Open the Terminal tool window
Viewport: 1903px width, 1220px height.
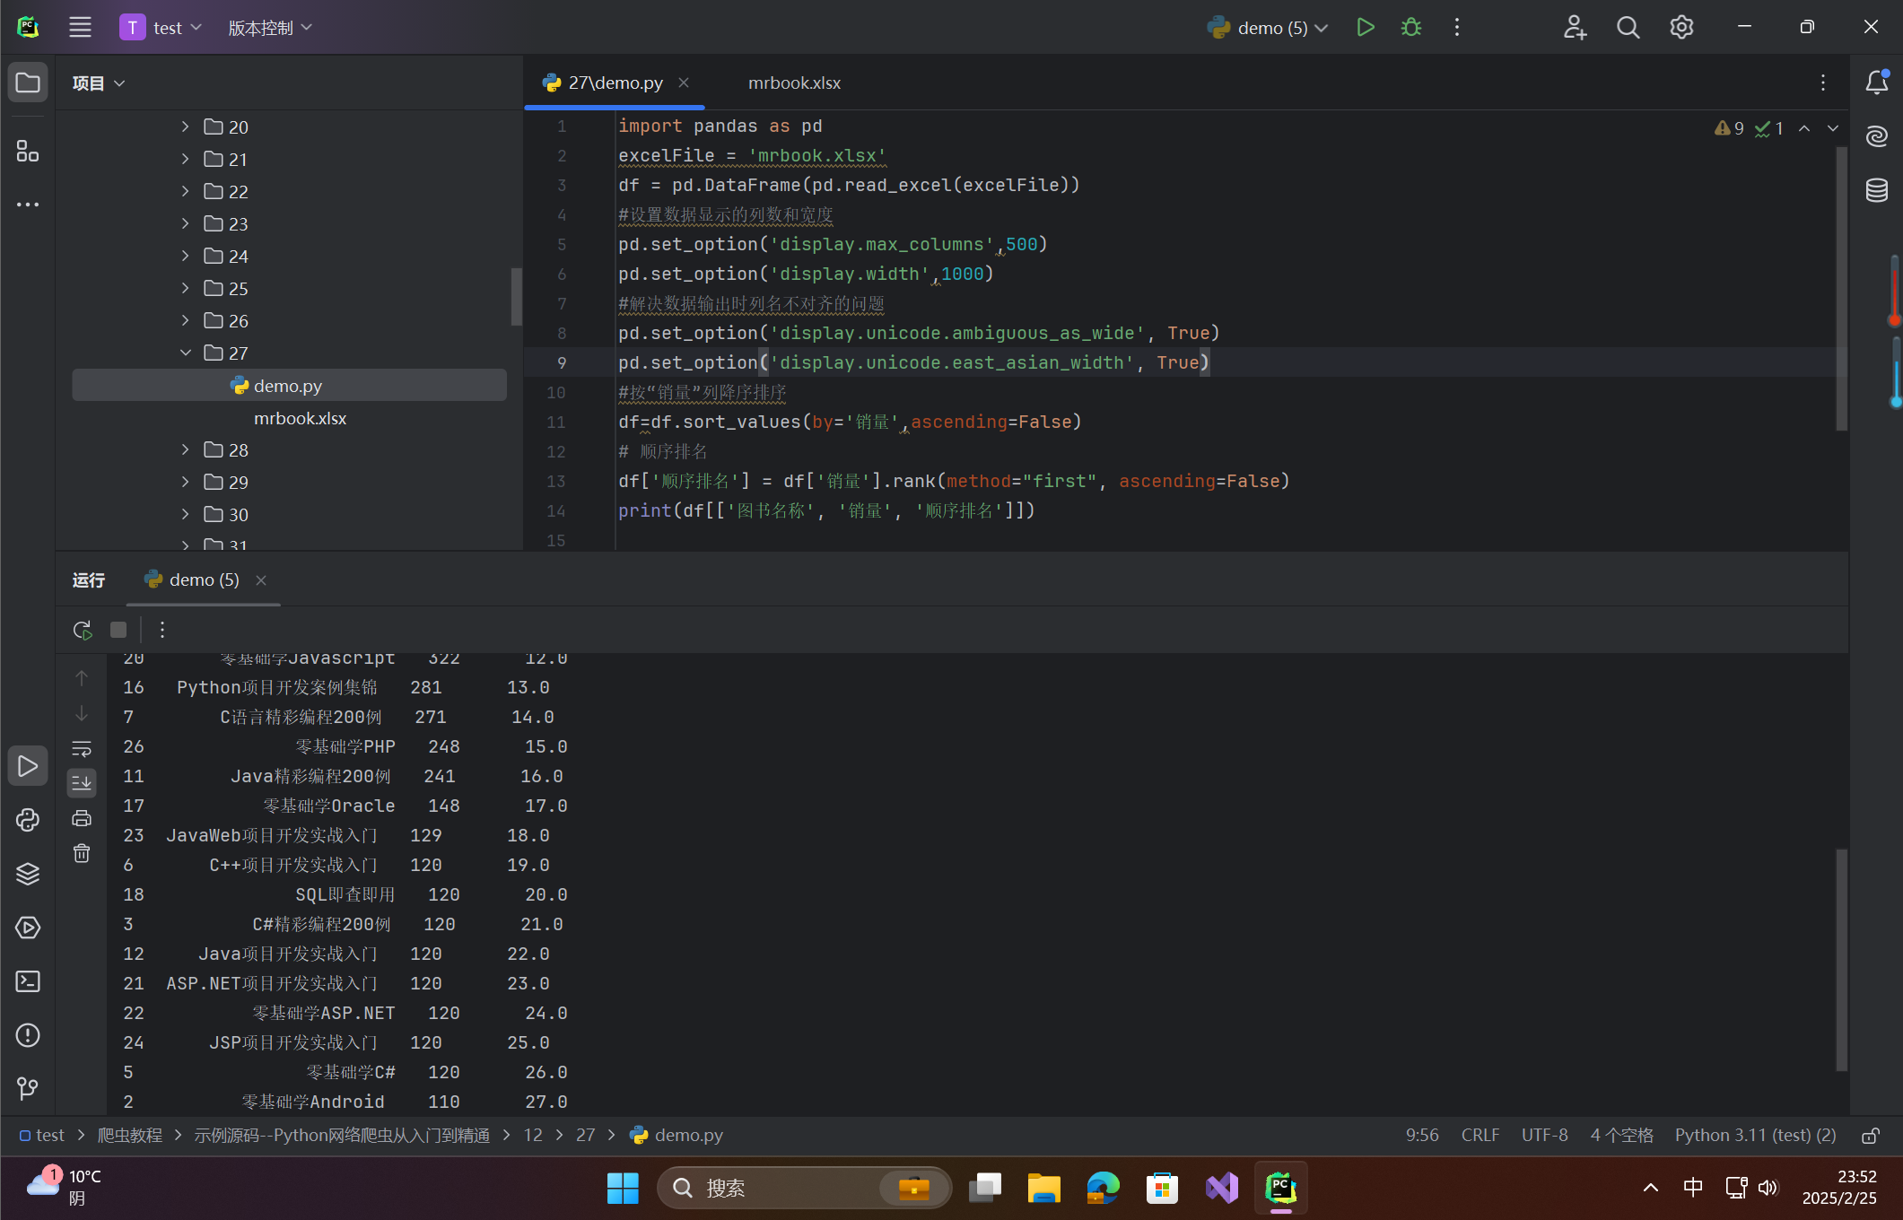28,981
